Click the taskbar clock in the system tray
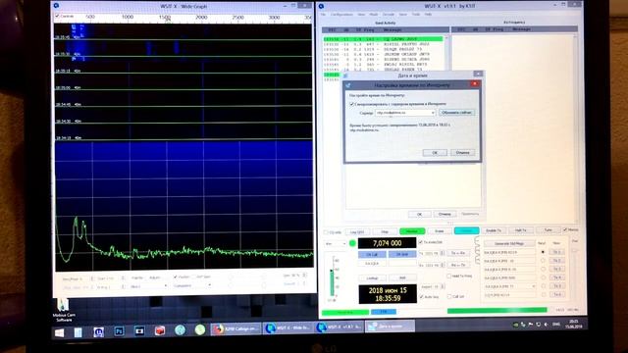The width and height of the screenshot is (628, 353). click(574, 324)
